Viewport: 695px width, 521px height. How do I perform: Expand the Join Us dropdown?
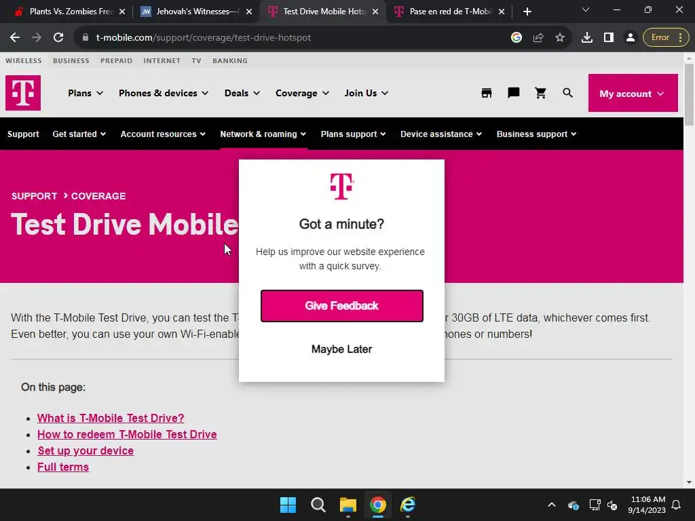coord(366,93)
